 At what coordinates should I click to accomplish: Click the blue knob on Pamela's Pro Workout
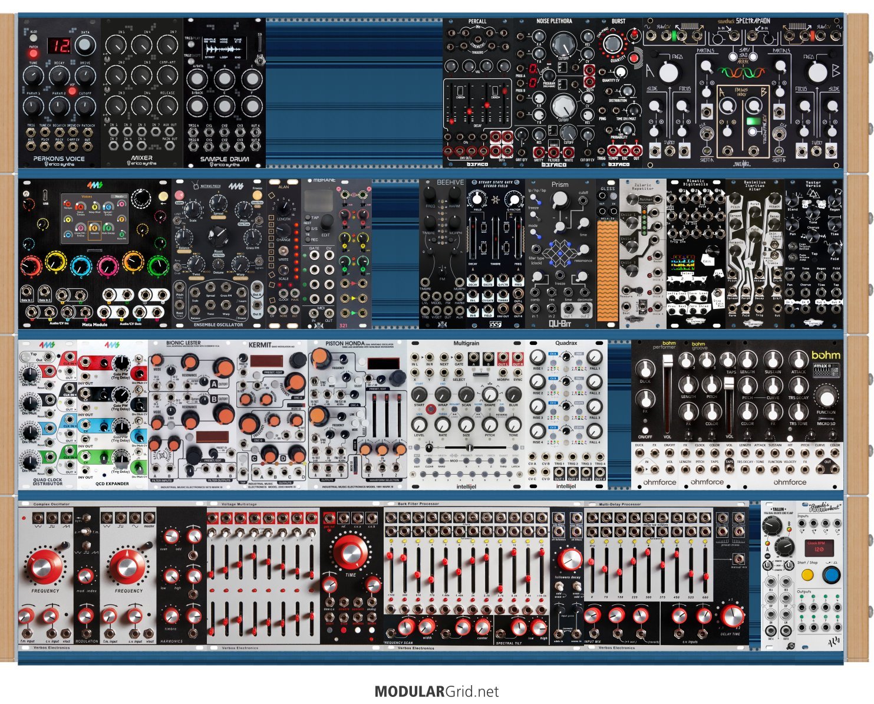point(832,574)
